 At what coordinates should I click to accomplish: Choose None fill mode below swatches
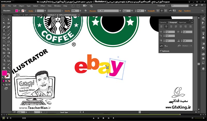click(9, 81)
